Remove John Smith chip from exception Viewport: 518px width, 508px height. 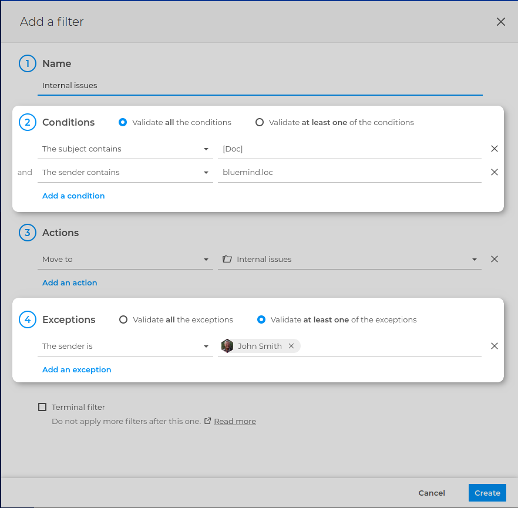(x=291, y=346)
